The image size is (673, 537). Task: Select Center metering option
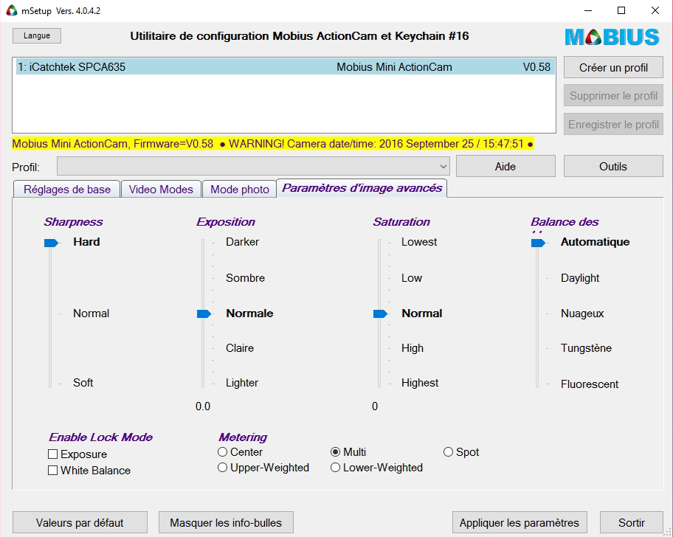[x=222, y=452]
